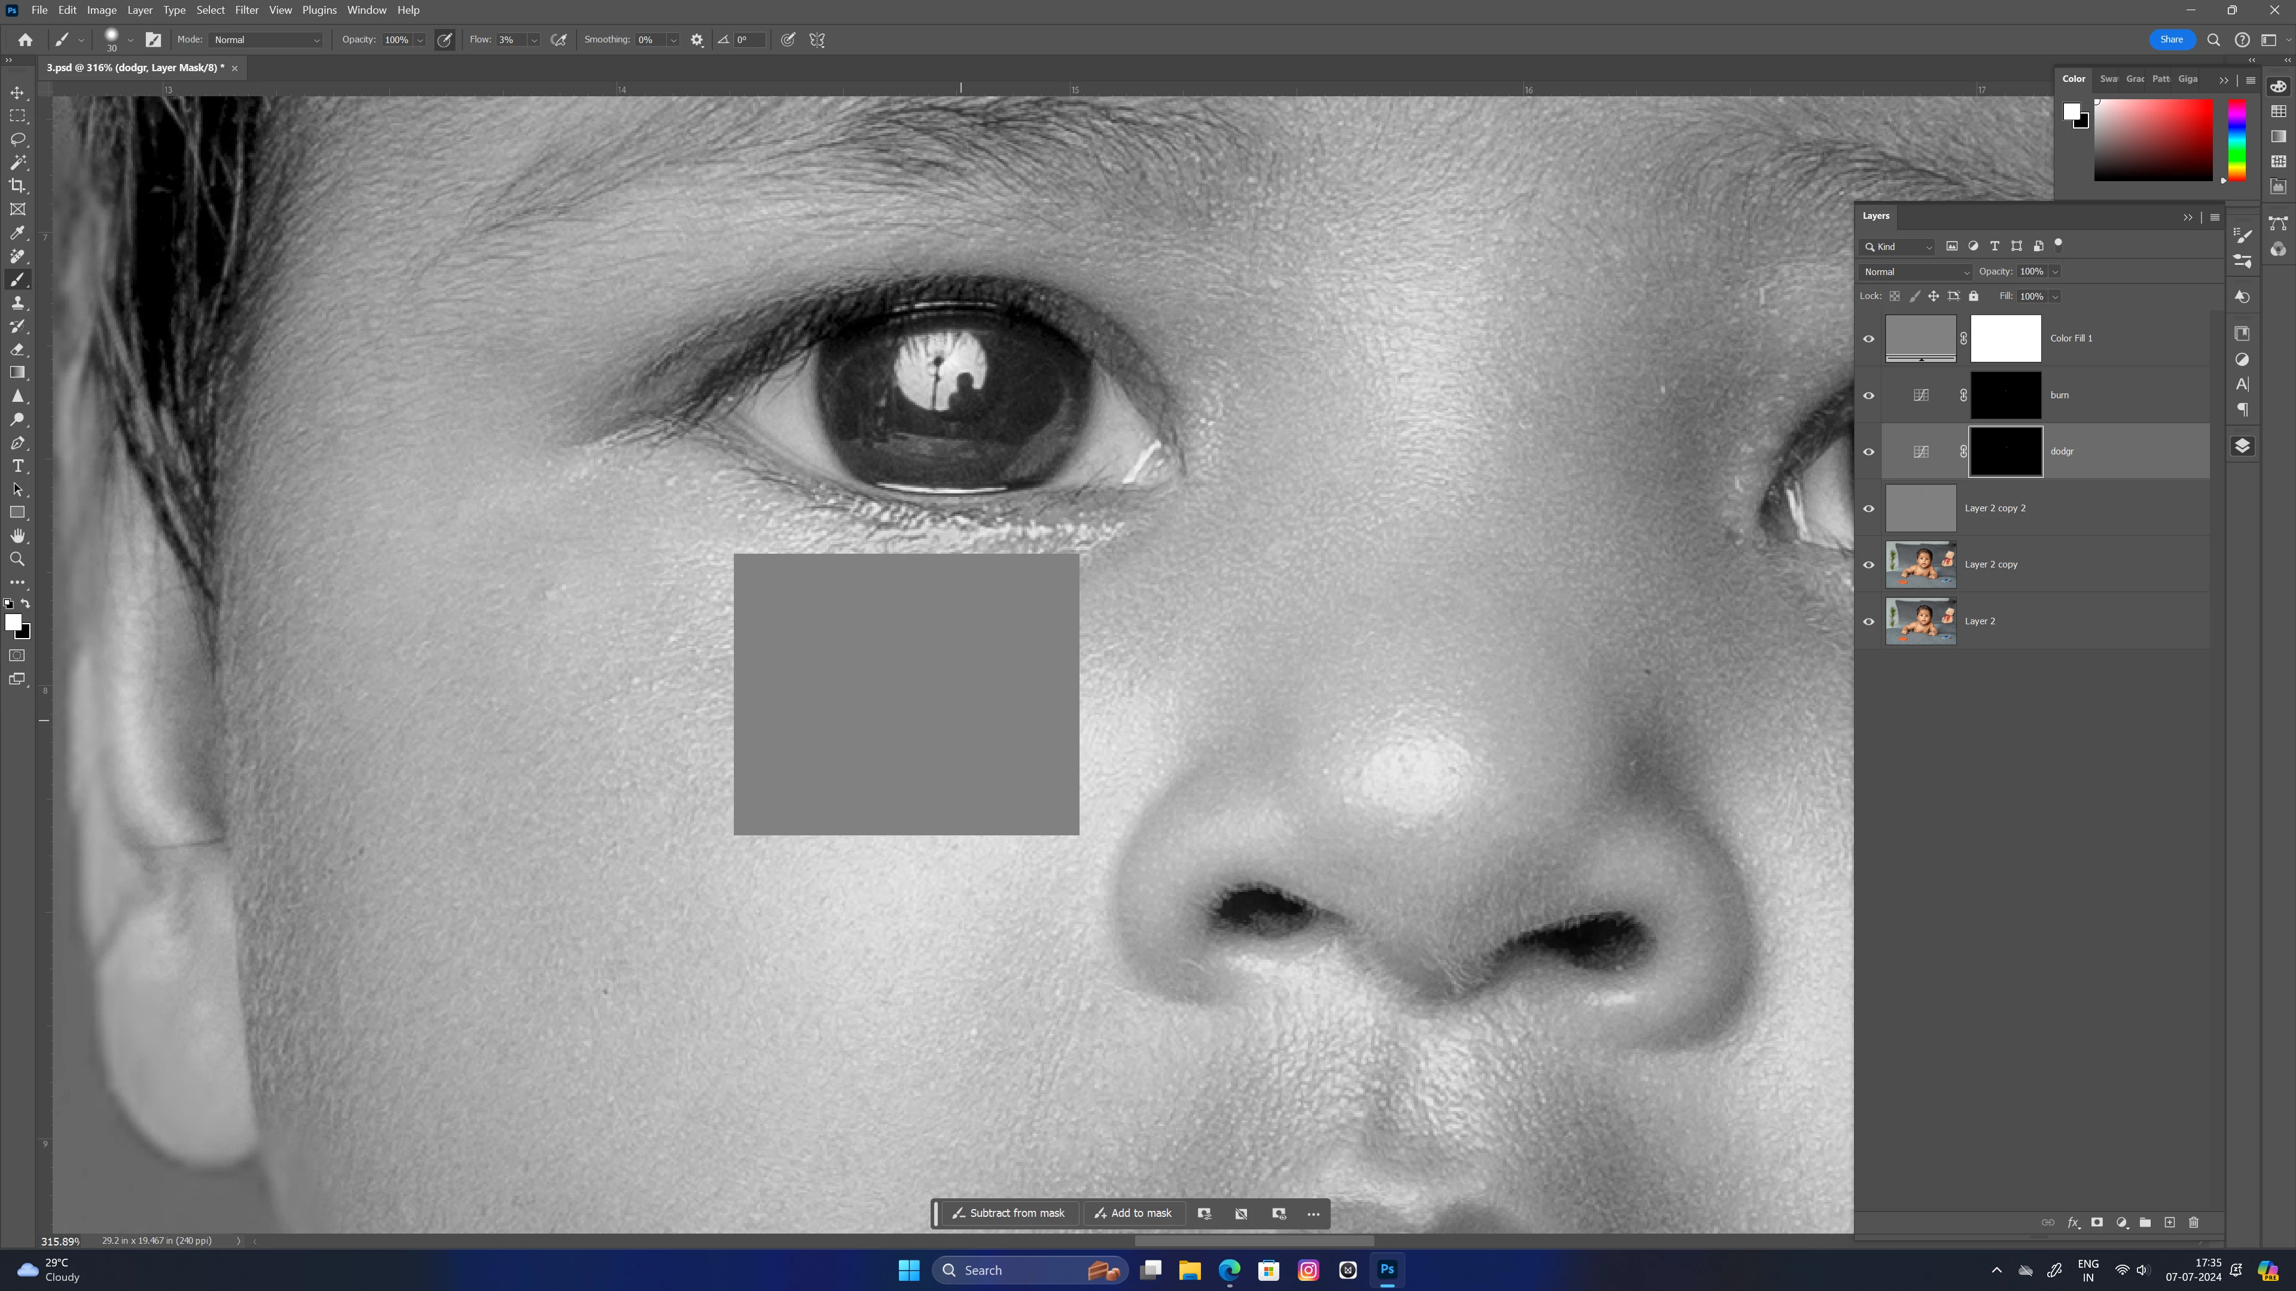Screen dimensions: 2296x1291
Task: Toggle visibility of the burn layer
Action: pos(1868,396)
